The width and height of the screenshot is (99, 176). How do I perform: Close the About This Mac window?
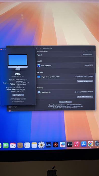pos(1,50)
